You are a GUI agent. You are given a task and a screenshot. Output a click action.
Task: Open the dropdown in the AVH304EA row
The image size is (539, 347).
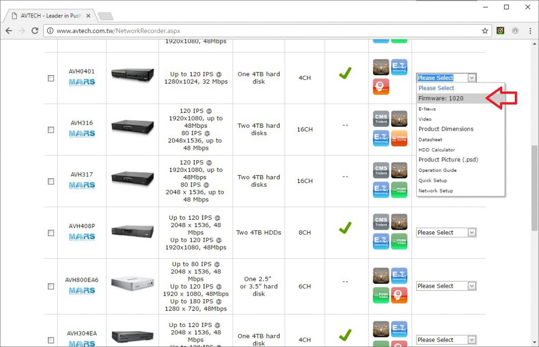[446, 340]
